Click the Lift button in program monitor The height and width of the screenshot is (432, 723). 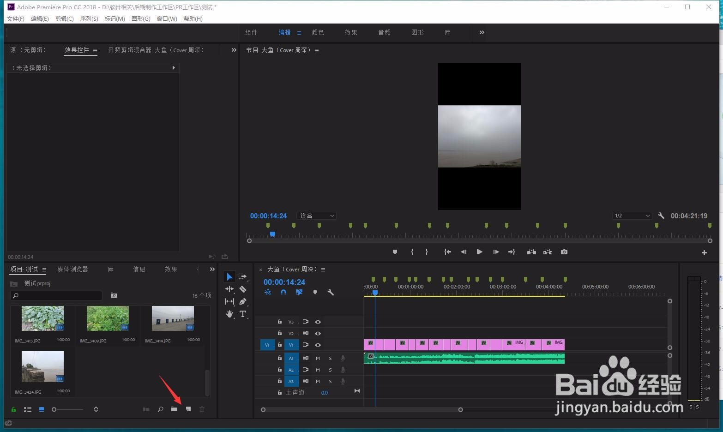[531, 252]
